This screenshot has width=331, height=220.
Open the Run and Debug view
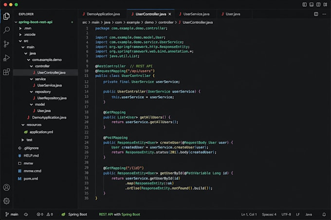point(6,58)
